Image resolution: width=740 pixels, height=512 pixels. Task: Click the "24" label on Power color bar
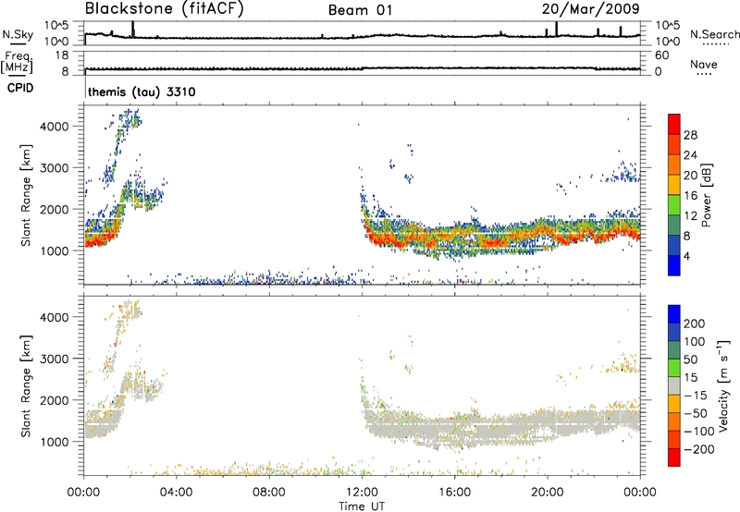coord(690,155)
